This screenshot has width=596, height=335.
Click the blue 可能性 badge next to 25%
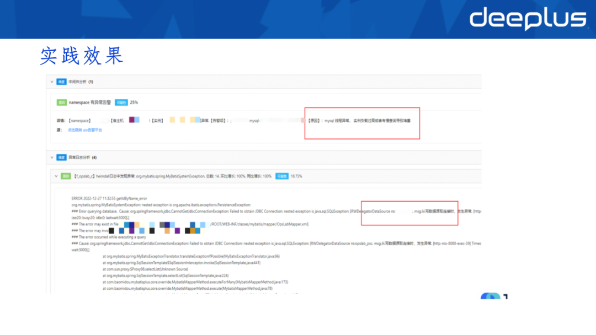pos(121,102)
